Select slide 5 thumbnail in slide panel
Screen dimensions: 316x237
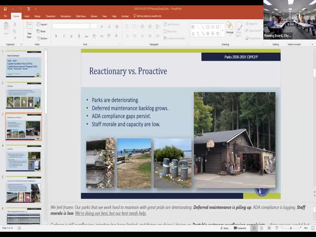click(24, 190)
